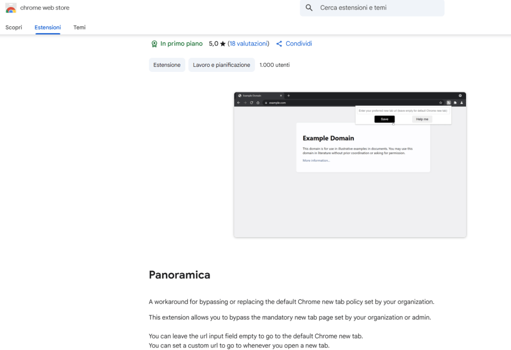Open the Scopri tab
This screenshot has width=511, height=350.
pyautogui.click(x=14, y=27)
